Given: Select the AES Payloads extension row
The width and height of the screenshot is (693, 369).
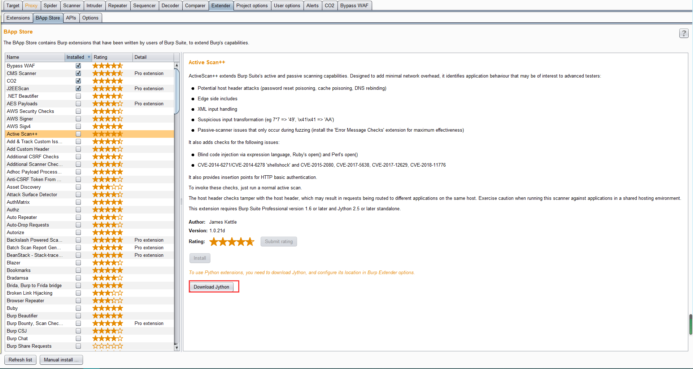Looking at the screenshot, I should [90, 104].
